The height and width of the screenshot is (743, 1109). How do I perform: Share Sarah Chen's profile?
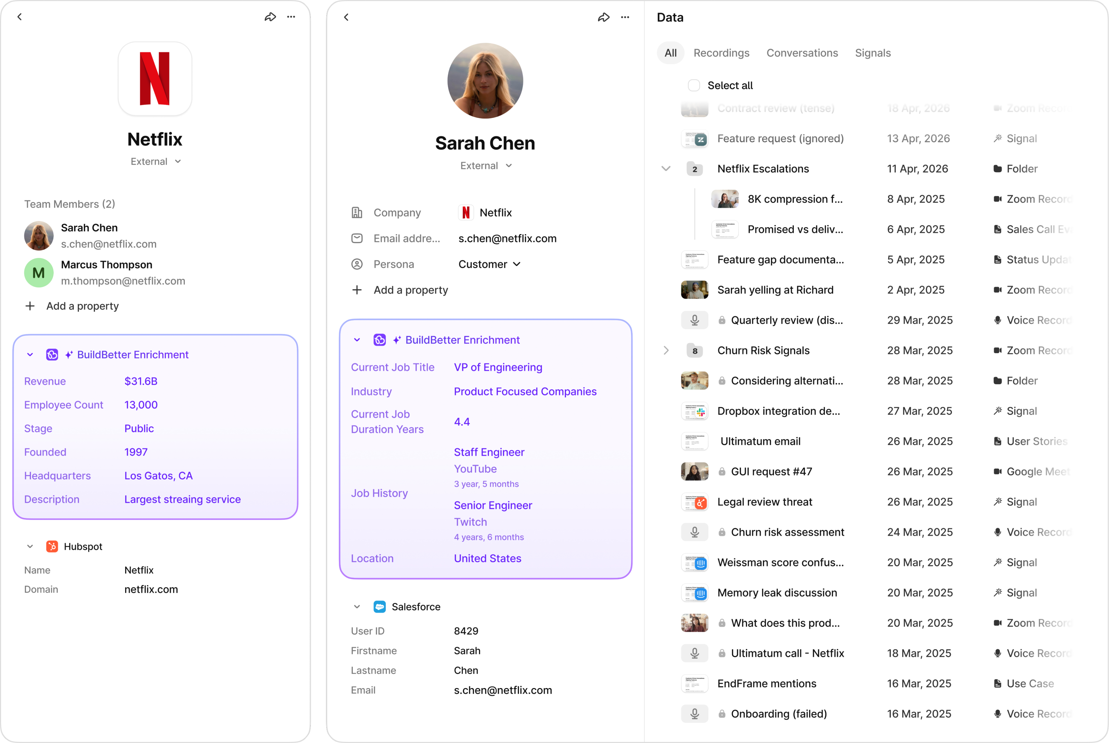[603, 18]
